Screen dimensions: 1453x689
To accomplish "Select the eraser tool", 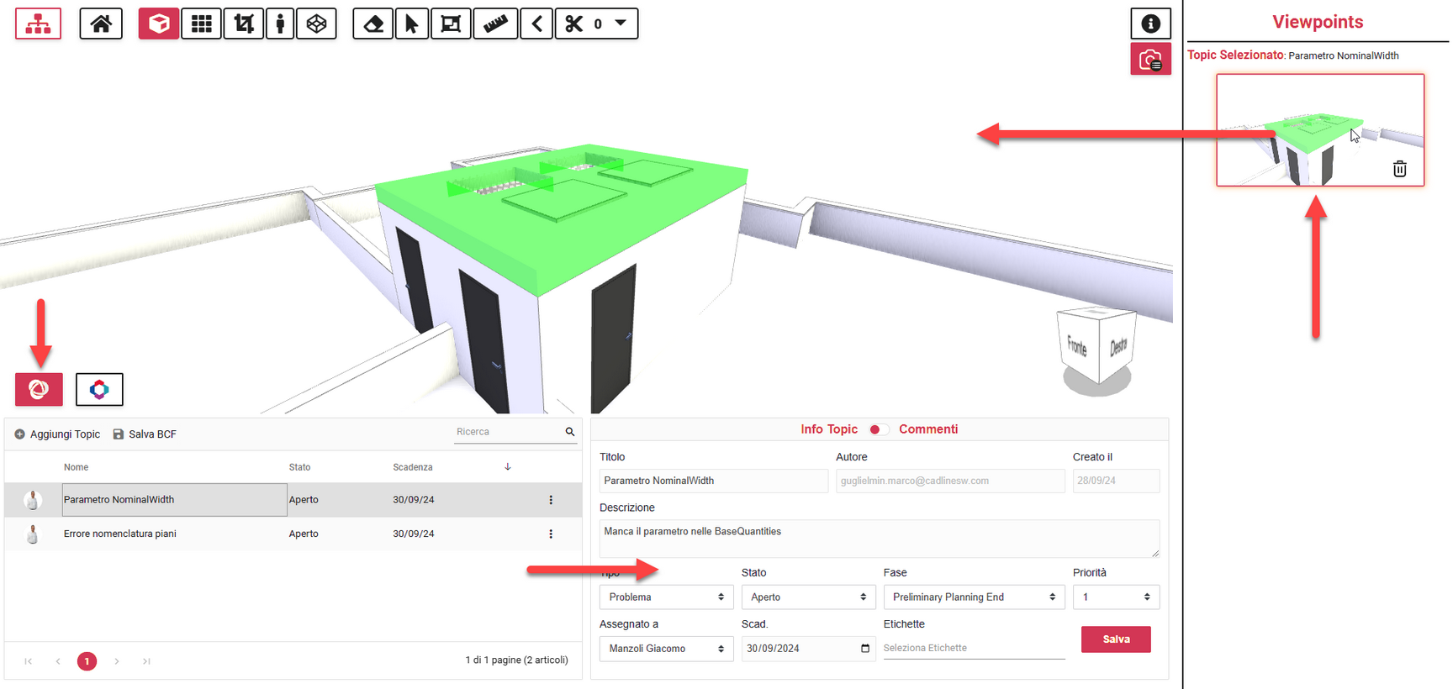I will [x=373, y=24].
